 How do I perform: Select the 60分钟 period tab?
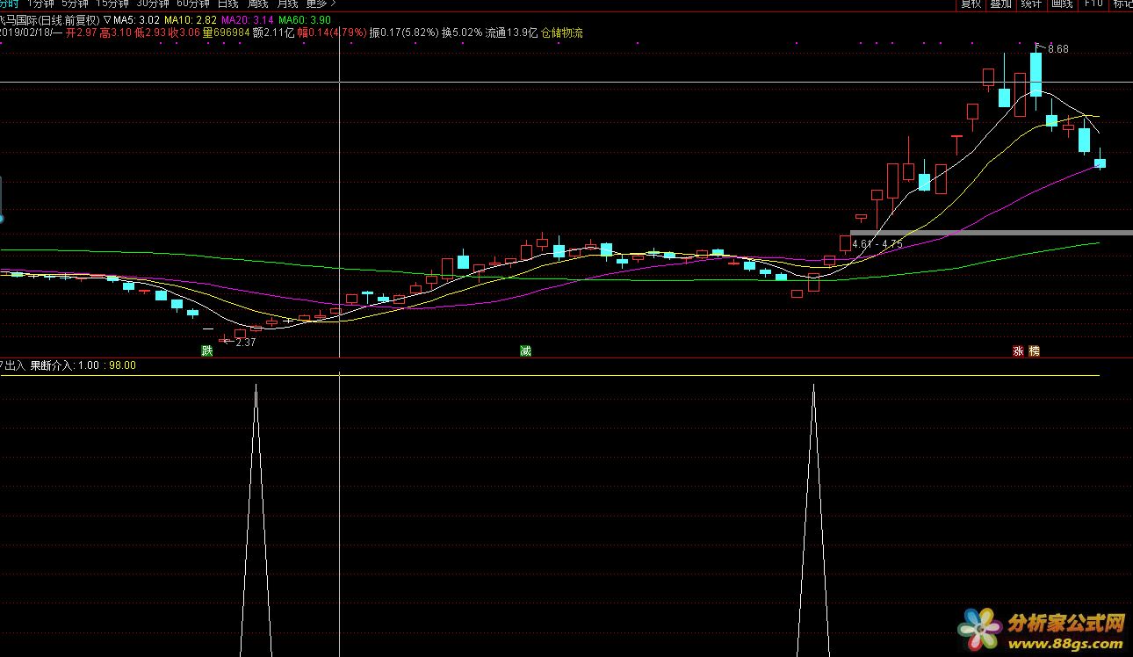tap(193, 4)
